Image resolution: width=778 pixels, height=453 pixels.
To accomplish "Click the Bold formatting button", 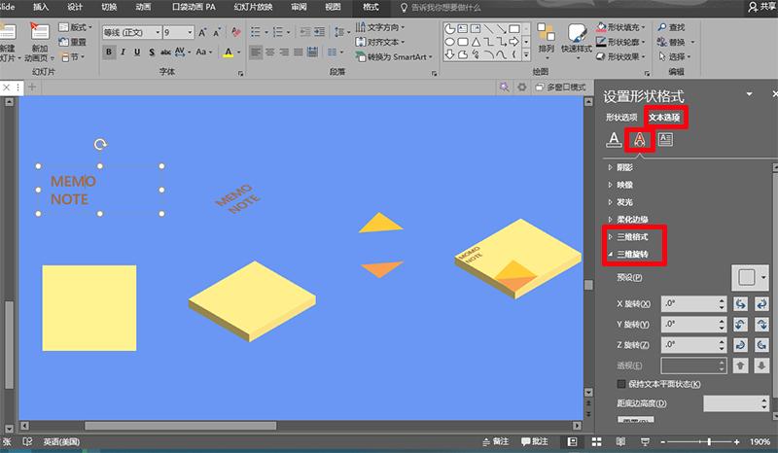I will point(109,52).
